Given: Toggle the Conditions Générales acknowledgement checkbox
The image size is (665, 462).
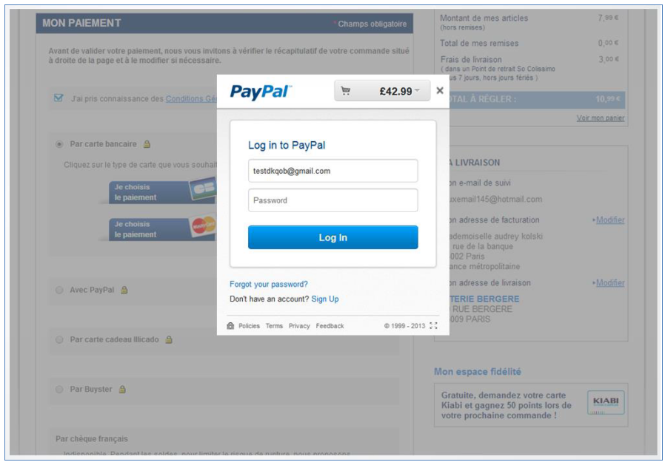Looking at the screenshot, I should 59,98.
